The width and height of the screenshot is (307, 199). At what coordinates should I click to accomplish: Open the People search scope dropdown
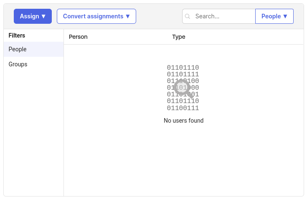(274, 16)
